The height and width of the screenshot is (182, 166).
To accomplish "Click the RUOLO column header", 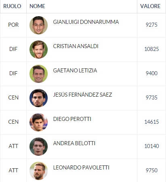I will coord(12,6).
